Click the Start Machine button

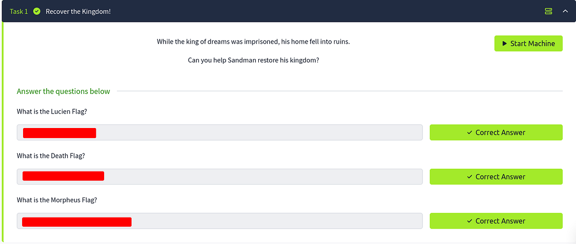point(528,43)
